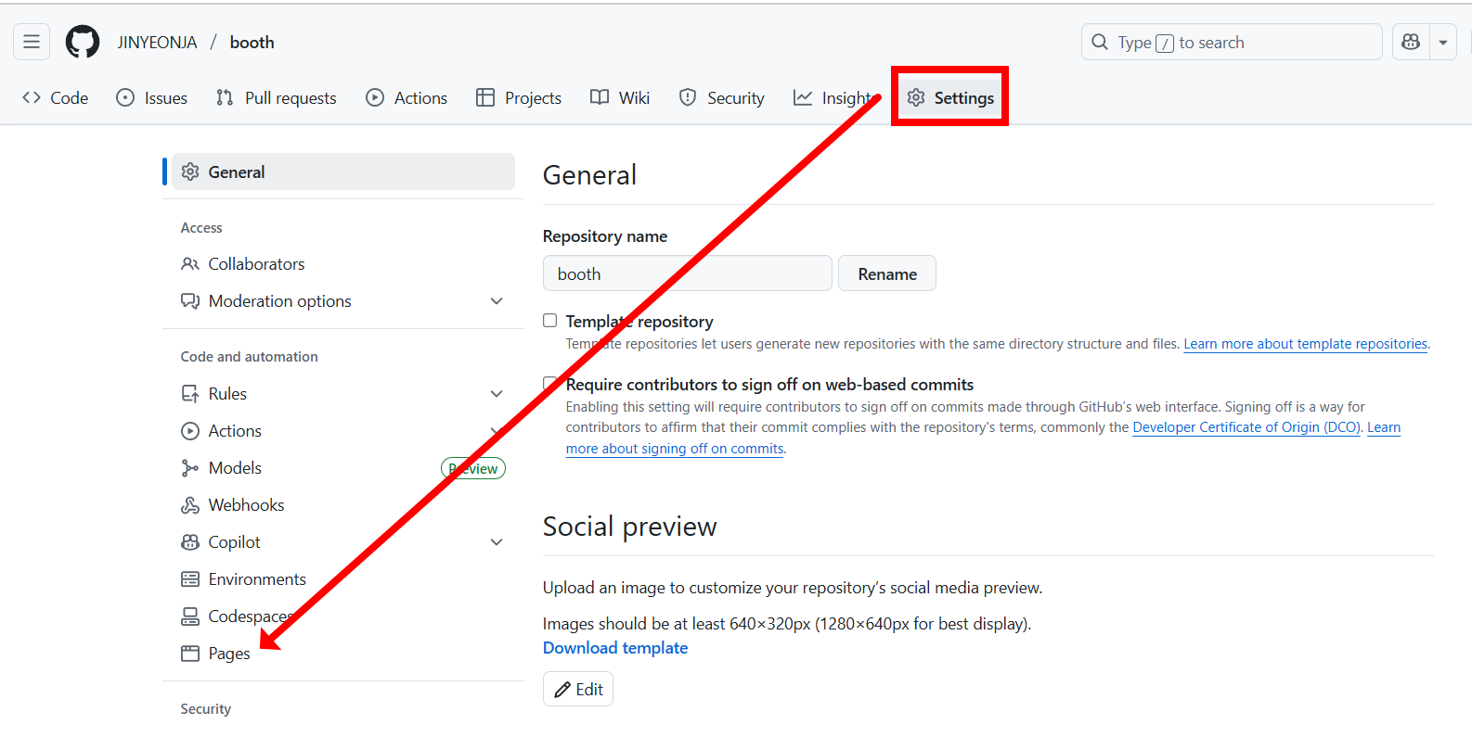This screenshot has height=737, width=1472.
Task: Click the Security tab shield icon
Action: click(688, 97)
